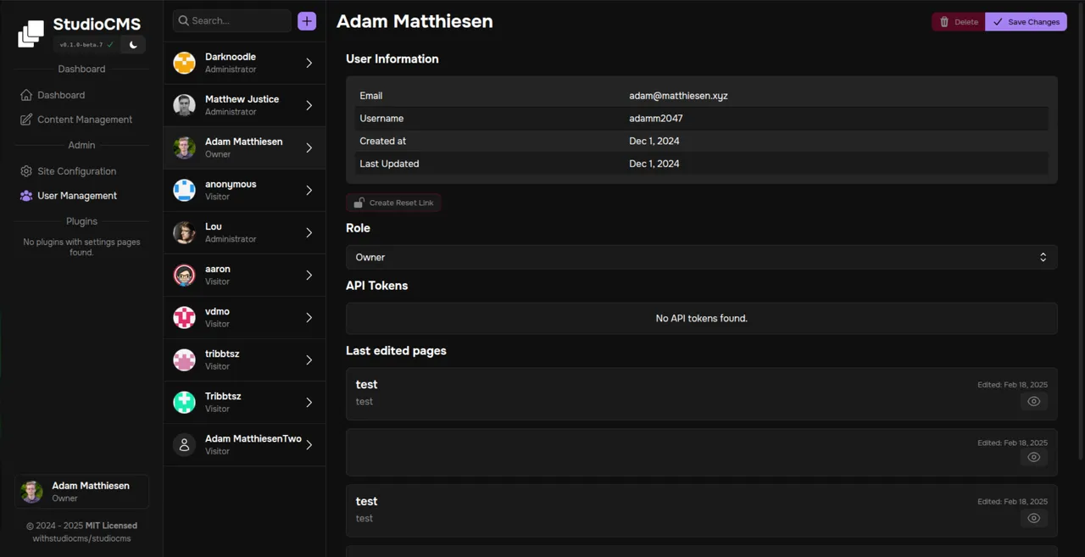Toggle dark mode with the moon icon
Screen dimensions: 1085x557
coord(133,44)
